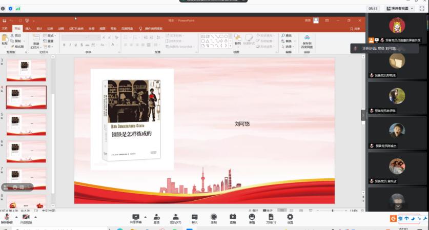Viewport: 429px width, 230px height.
Task: Expand the 演讲者视图 view dropdown
Action: (412, 9)
